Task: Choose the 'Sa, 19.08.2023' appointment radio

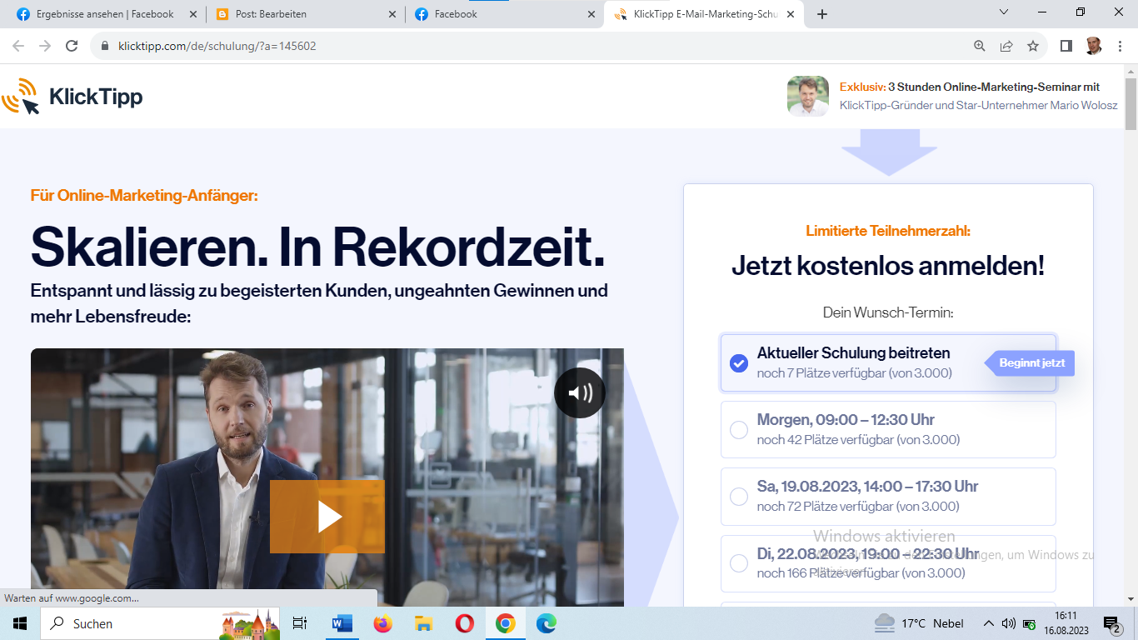Action: pos(739,497)
